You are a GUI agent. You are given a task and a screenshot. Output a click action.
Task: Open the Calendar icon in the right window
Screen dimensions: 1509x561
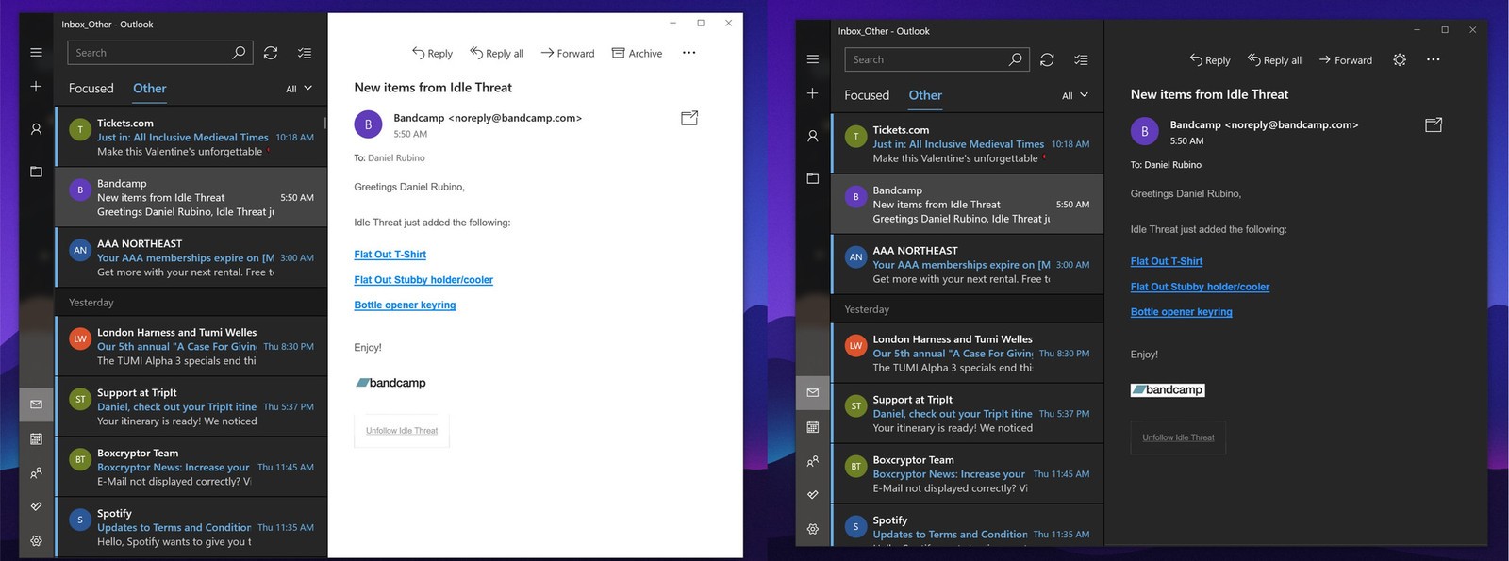tap(812, 427)
